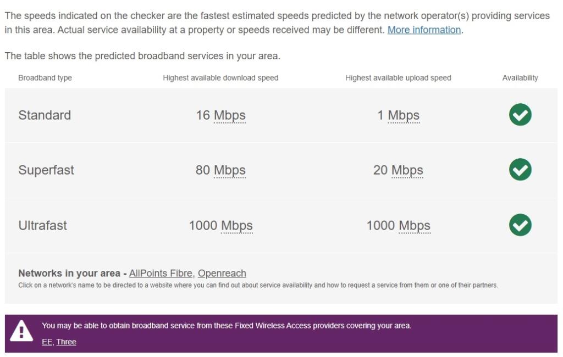This screenshot has width=563, height=357.
Task: Click the Availability column header
Action: pyautogui.click(x=520, y=77)
